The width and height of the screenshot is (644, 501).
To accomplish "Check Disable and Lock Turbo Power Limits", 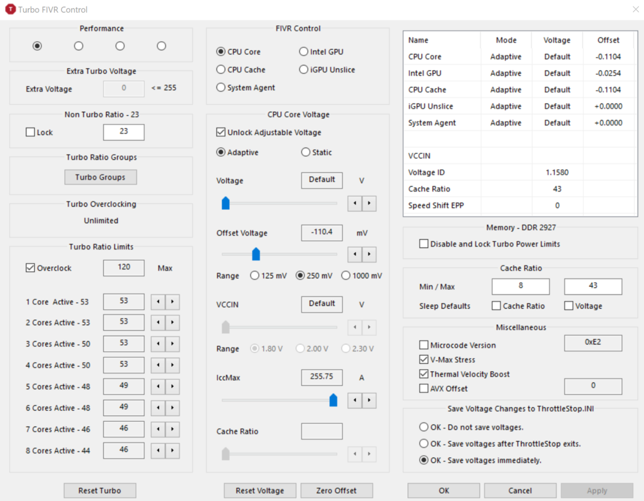I will point(424,244).
